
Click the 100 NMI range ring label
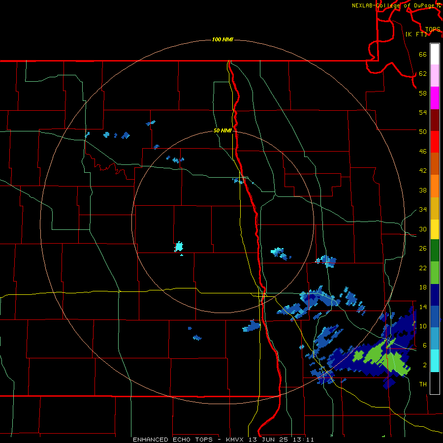(222, 39)
